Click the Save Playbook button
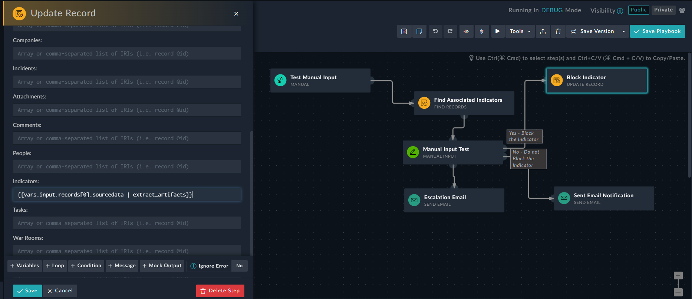Image resolution: width=692 pixels, height=299 pixels. pos(658,31)
